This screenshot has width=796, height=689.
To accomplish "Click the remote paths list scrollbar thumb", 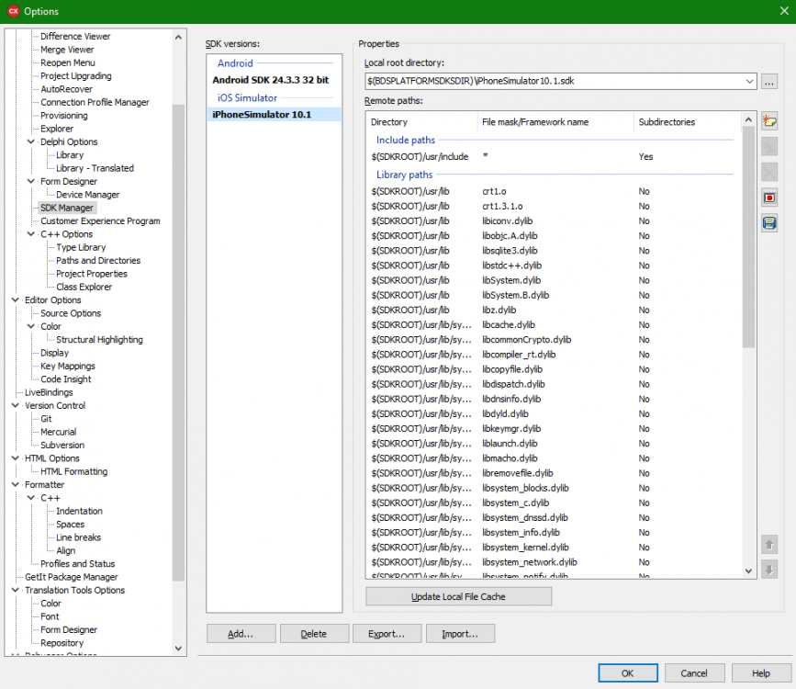I will [x=748, y=237].
